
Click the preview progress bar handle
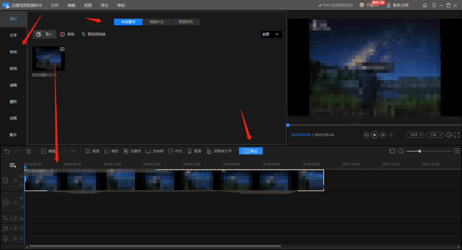point(288,125)
